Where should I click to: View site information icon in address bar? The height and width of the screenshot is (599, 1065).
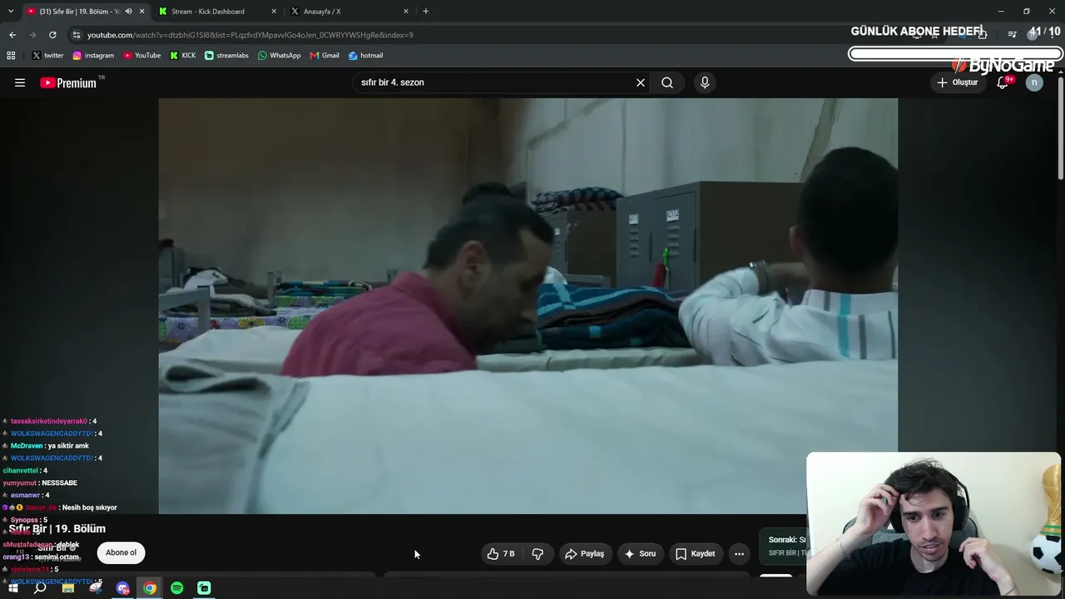76,35
